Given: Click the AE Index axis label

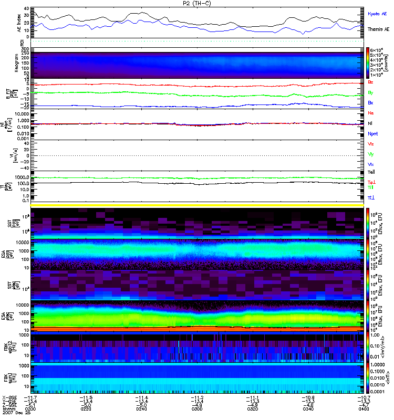Looking at the screenshot, I should [19, 23].
